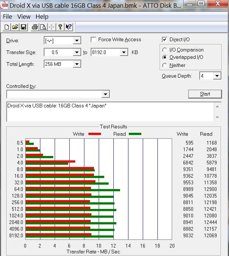Activate context help arrow-question icon
This screenshot has width=229, height=256.
tap(69, 27)
